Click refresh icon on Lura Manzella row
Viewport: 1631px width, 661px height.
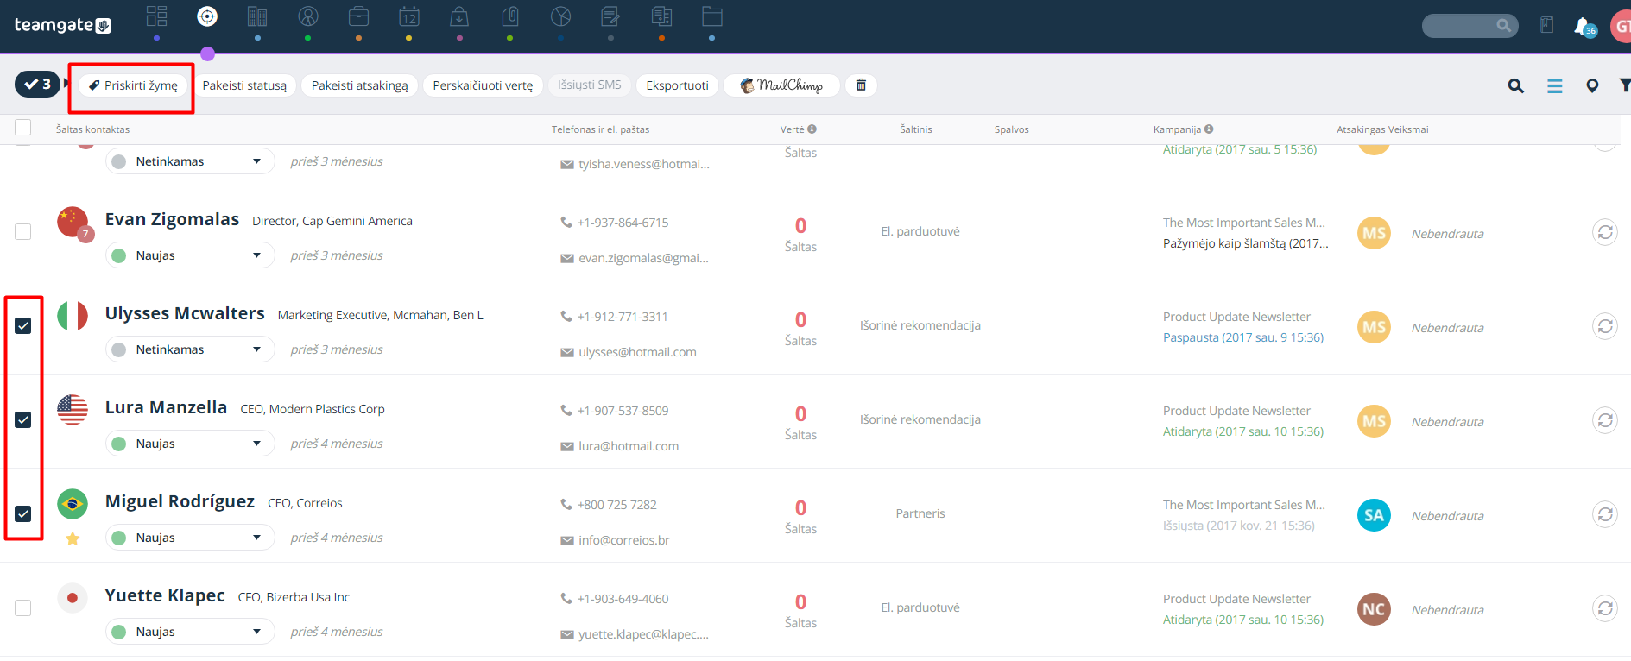coord(1604,420)
